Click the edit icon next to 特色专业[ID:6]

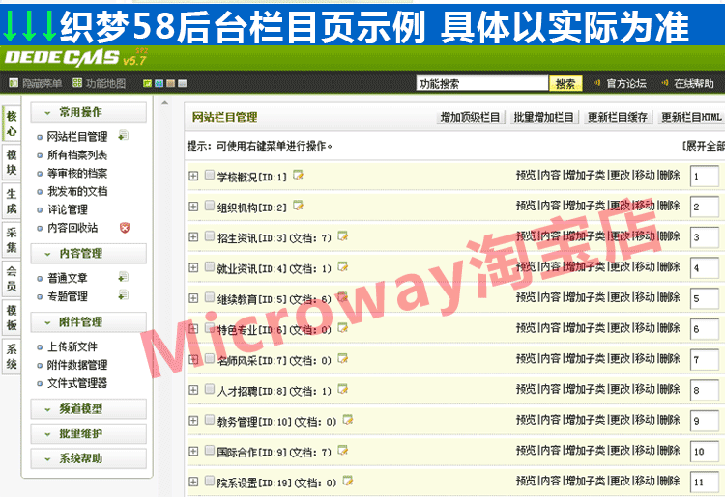click(342, 328)
